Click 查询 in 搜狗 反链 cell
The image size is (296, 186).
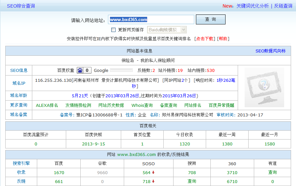(192, 181)
